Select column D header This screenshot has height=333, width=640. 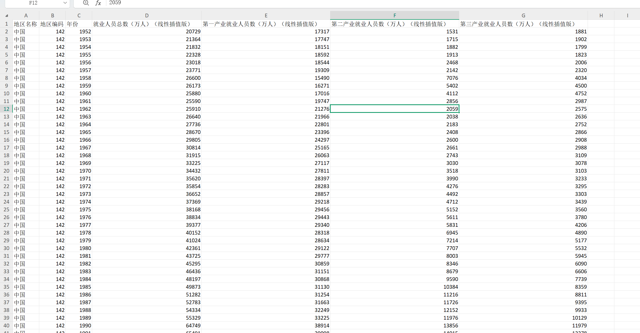pos(147,15)
